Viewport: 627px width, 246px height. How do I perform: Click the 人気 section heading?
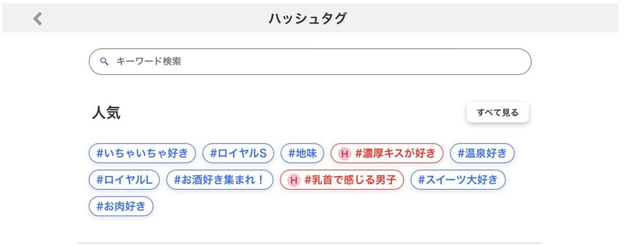point(106,113)
